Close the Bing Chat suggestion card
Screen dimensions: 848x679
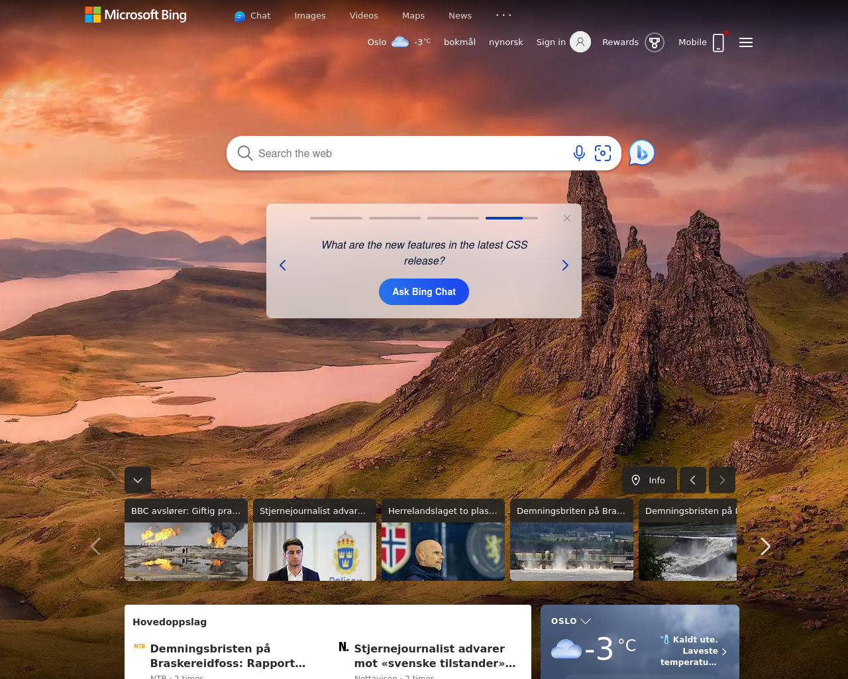coord(567,218)
